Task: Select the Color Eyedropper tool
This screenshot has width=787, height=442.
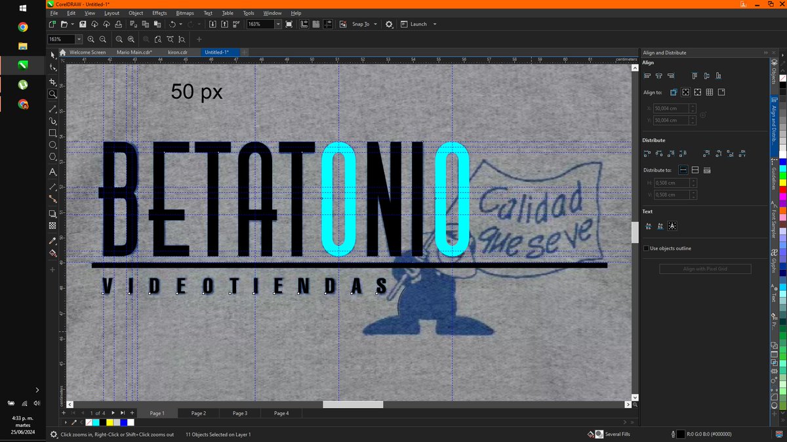Action: 53,240
